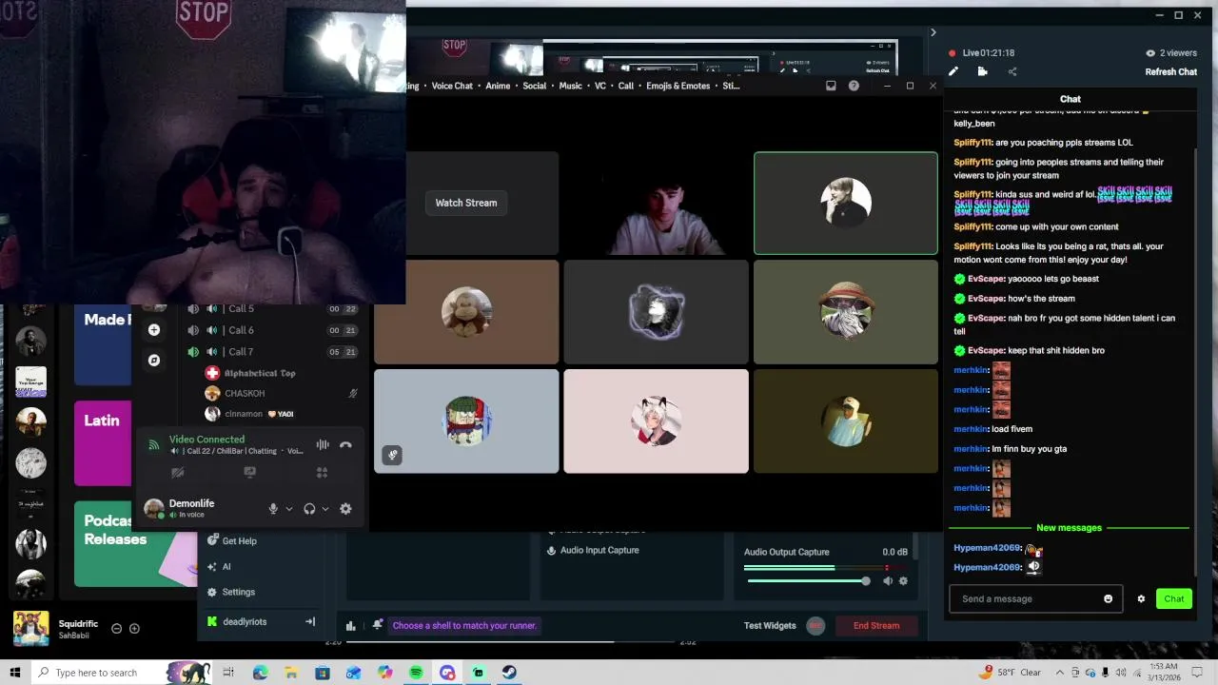This screenshot has width=1218, height=685.
Task: Select the pink tile with white-haired avatar
Action: 656,421
